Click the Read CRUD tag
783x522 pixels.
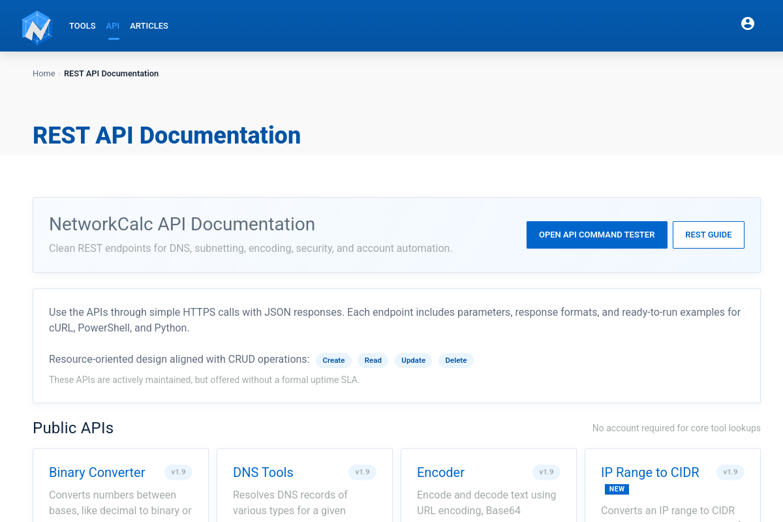click(x=373, y=360)
